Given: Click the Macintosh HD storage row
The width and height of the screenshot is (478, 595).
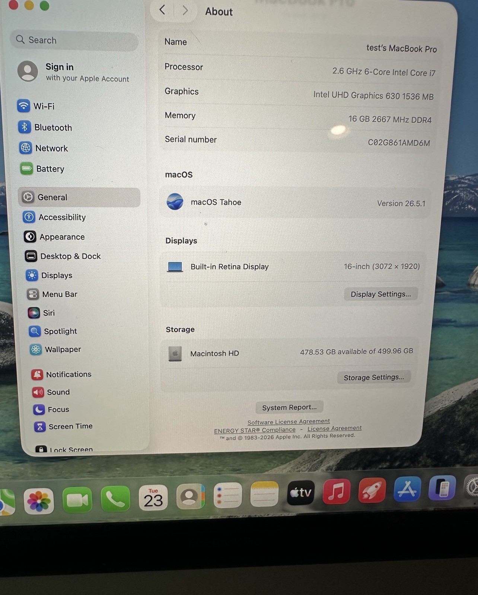Looking at the screenshot, I should click(x=290, y=353).
